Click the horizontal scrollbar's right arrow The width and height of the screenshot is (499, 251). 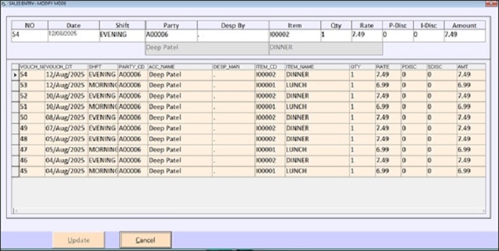click(x=483, y=211)
